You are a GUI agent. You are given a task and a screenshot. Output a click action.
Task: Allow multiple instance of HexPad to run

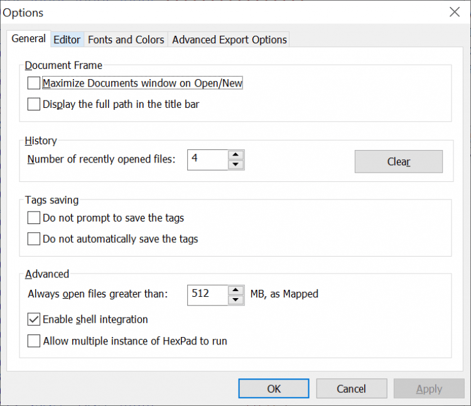coord(34,341)
